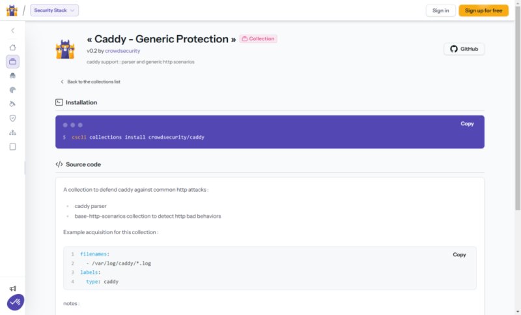
Task: Click the Sign in button
Action: 441,10
